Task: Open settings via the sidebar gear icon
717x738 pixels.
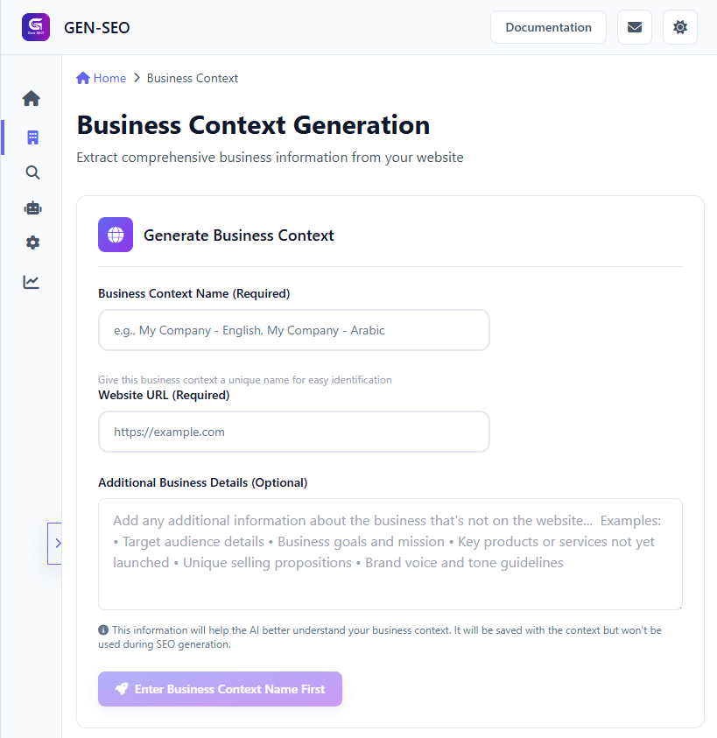Action: tap(32, 242)
